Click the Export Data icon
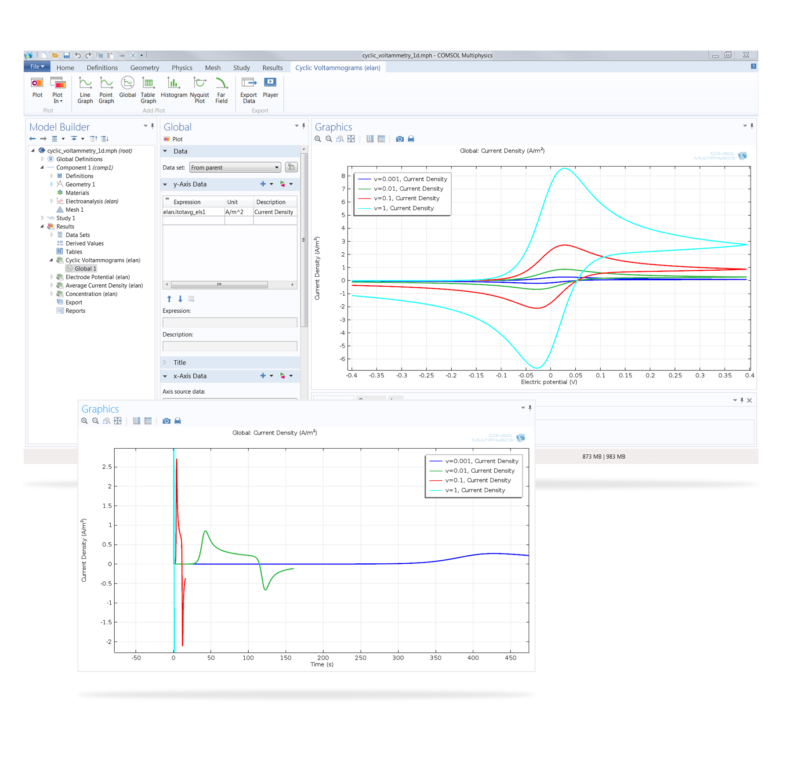Viewport: 805px width, 761px height. click(x=249, y=90)
